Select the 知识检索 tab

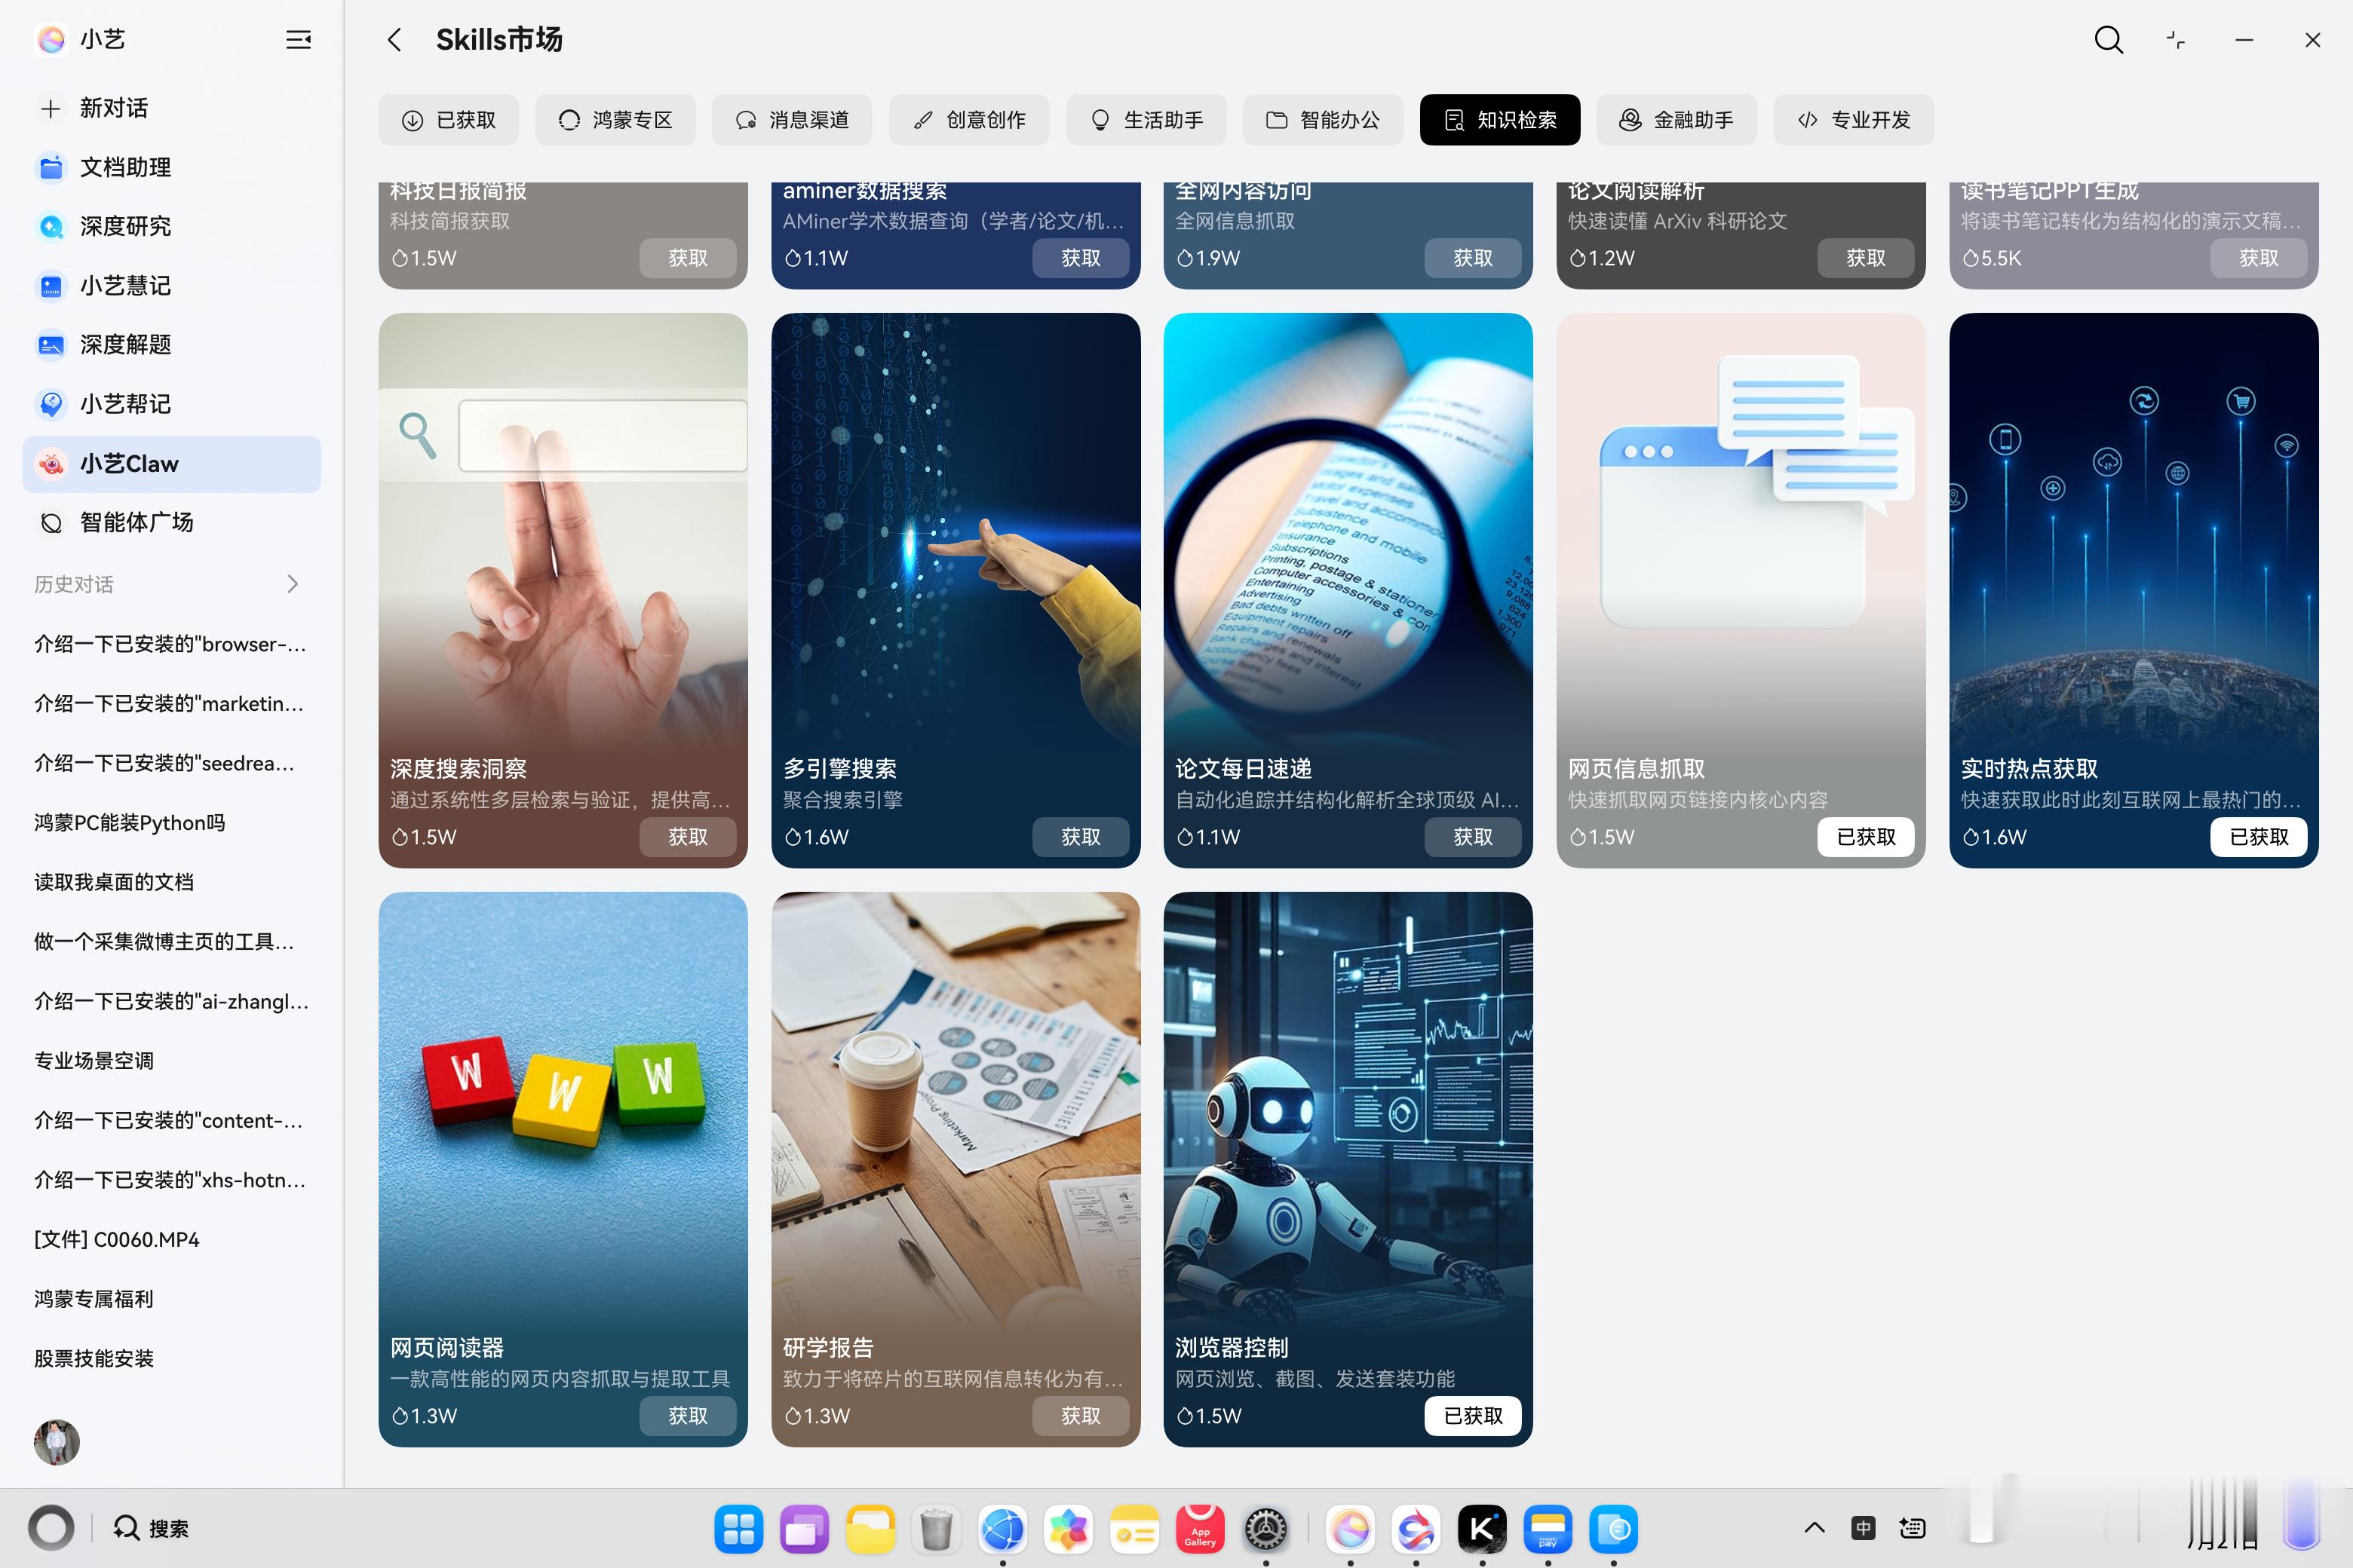(1499, 120)
